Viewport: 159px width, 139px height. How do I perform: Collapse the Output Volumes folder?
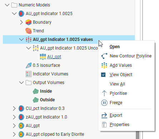(x=21, y=83)
